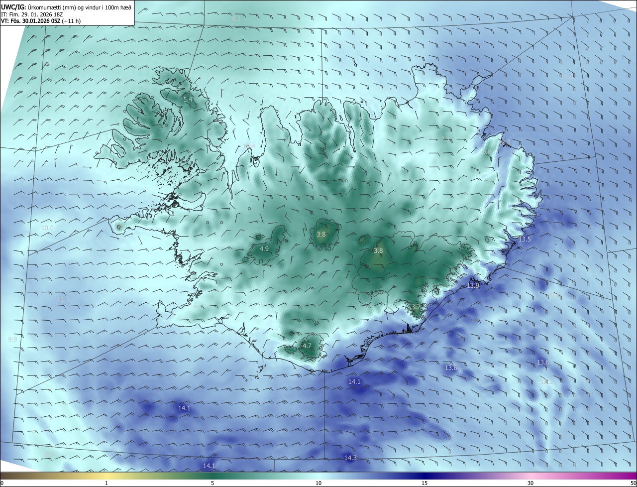
Task: Click the 4.7 value on the map
Action: 307,346
